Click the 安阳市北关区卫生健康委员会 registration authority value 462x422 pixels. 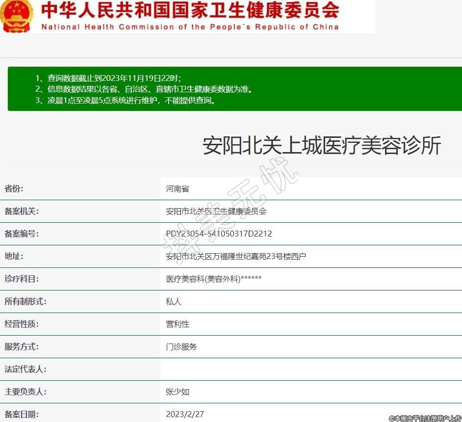point(216,211)
